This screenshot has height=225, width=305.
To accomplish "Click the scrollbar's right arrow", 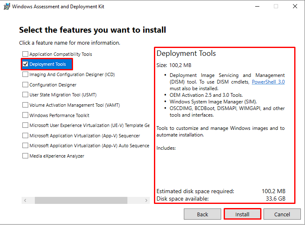I will coord(146,200).
